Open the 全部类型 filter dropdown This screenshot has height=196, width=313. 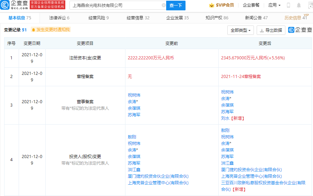[241, 30]
